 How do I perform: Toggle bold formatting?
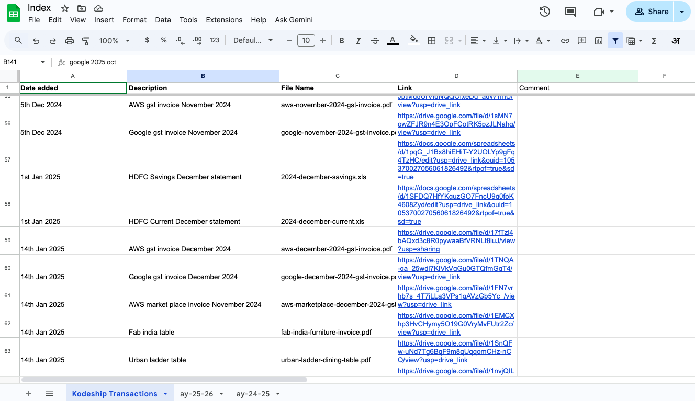pyautogui.click(x=341, y=41)
